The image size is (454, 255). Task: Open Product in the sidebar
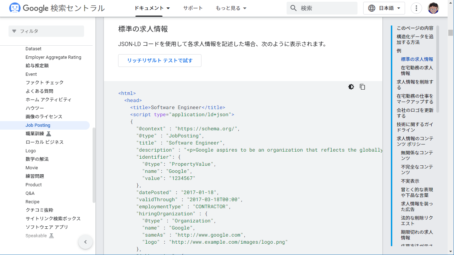pos(34,185)
